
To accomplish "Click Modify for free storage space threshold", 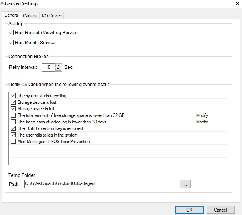I will tap(202, 115).
